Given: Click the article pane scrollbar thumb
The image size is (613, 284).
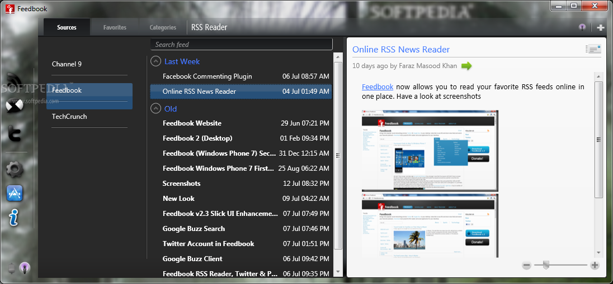Looking at the screenshot, I should [598, 139].
